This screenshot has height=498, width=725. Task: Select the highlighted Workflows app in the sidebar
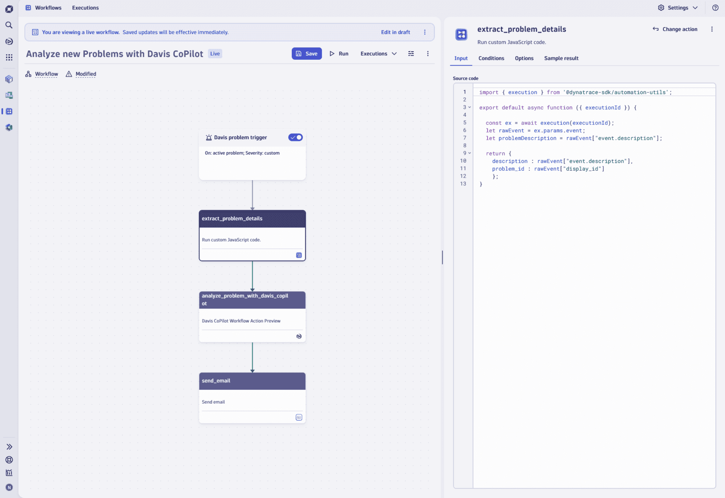pyautogui.click(x=9, y=111)
